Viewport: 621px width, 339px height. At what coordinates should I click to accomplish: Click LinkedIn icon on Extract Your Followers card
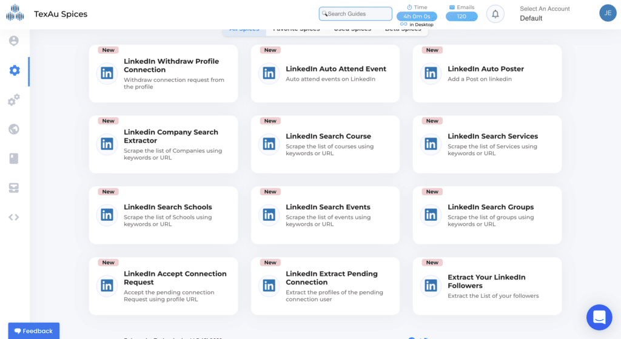coord(431,286)
